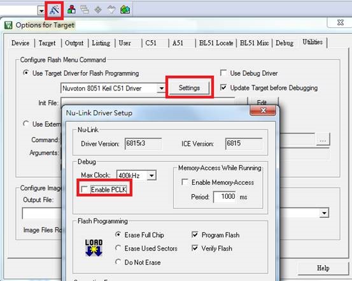Click the grayed multi-project windows icon
Viewport: 352px width, 281px height.
click(85, 10)
